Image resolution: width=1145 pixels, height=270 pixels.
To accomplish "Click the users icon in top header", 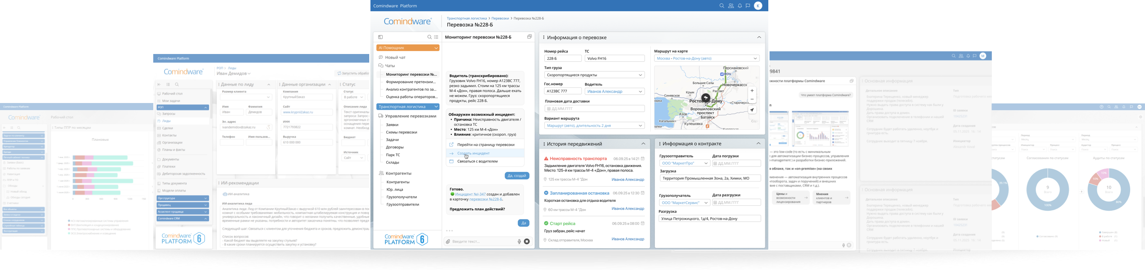I will pyautogui.click(x=731, y=6).
